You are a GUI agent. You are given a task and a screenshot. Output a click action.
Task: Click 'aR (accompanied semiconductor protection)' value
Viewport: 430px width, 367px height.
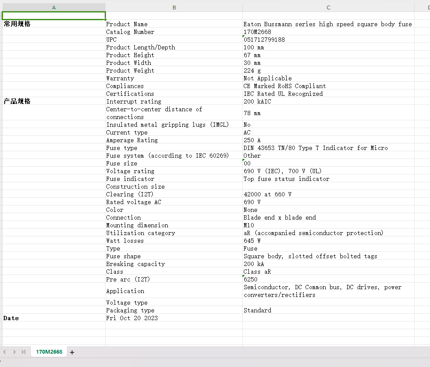[x=328, y=232]
